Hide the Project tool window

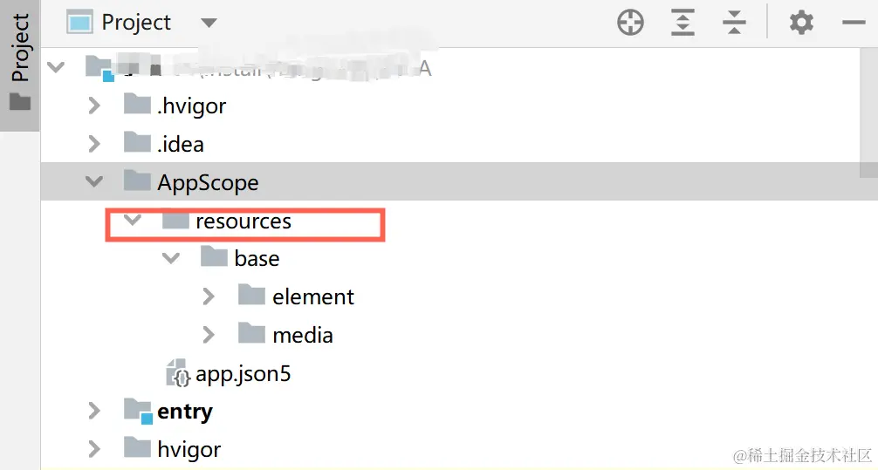853,23
